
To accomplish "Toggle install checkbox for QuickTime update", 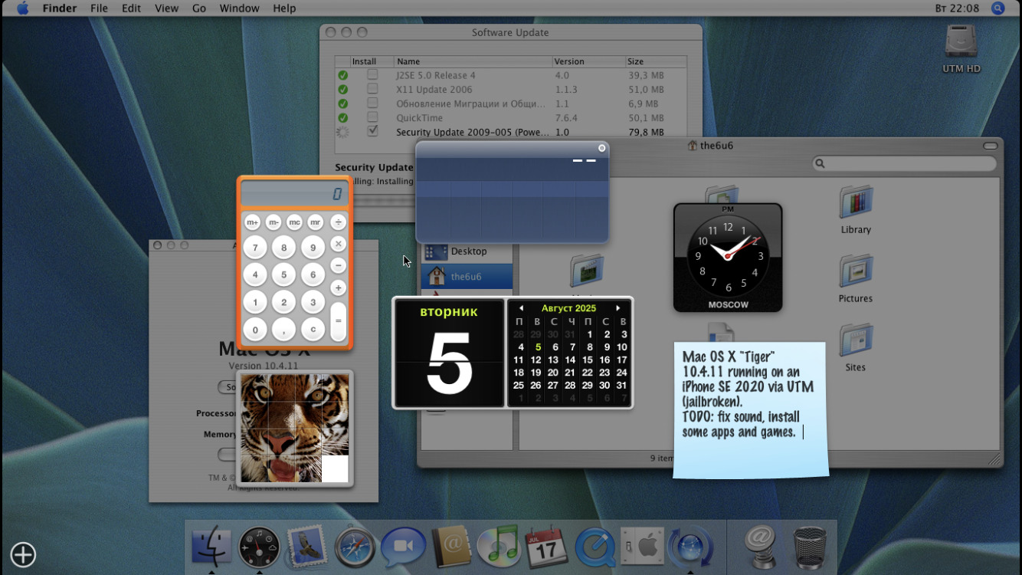I will (x=372, y=117).
